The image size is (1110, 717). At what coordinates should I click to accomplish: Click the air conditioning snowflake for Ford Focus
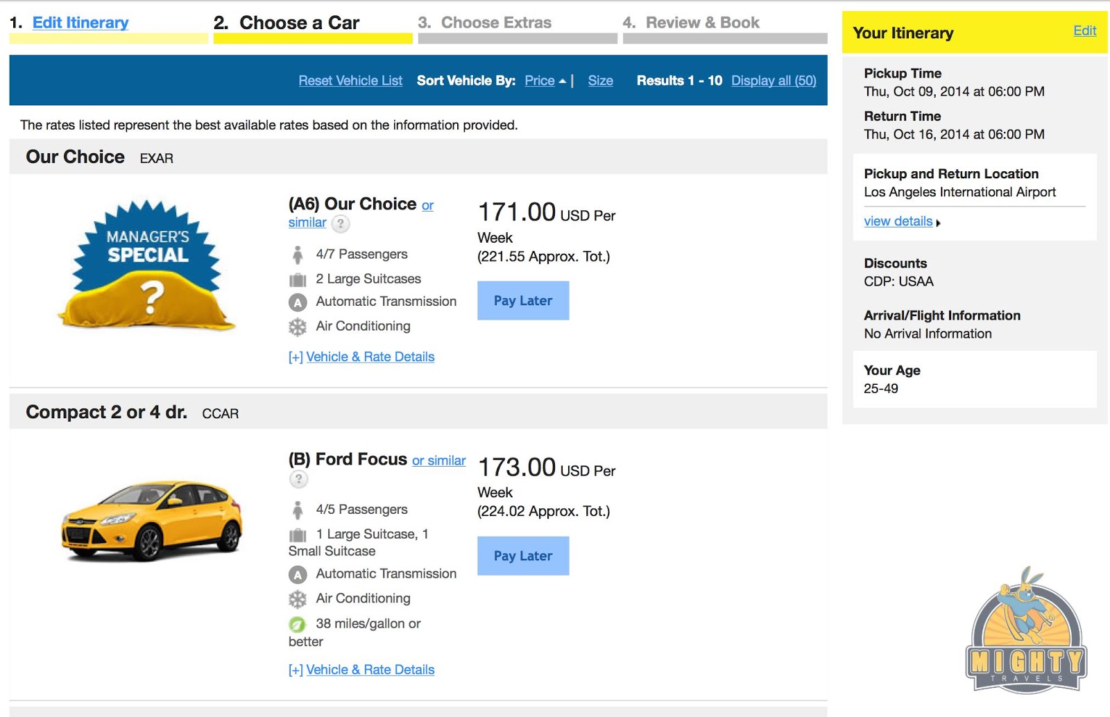click(298, 599)
